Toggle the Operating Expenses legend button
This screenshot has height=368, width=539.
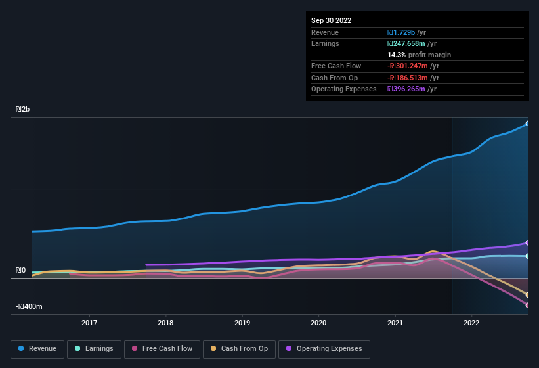pyautogui.click(x=324, y=349)
